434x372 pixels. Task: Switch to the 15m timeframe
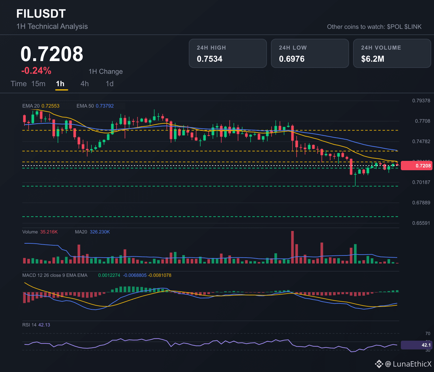pos(38,84)
